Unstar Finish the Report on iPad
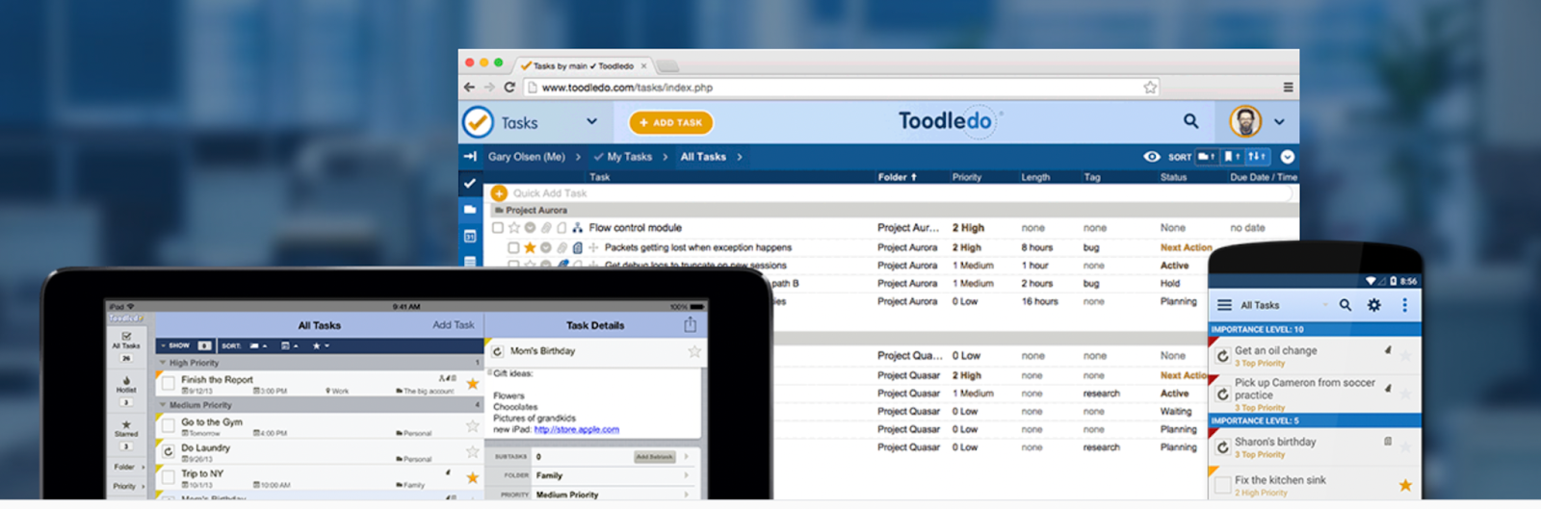This screenshot has width=1541, height=509. pos(473,384)
